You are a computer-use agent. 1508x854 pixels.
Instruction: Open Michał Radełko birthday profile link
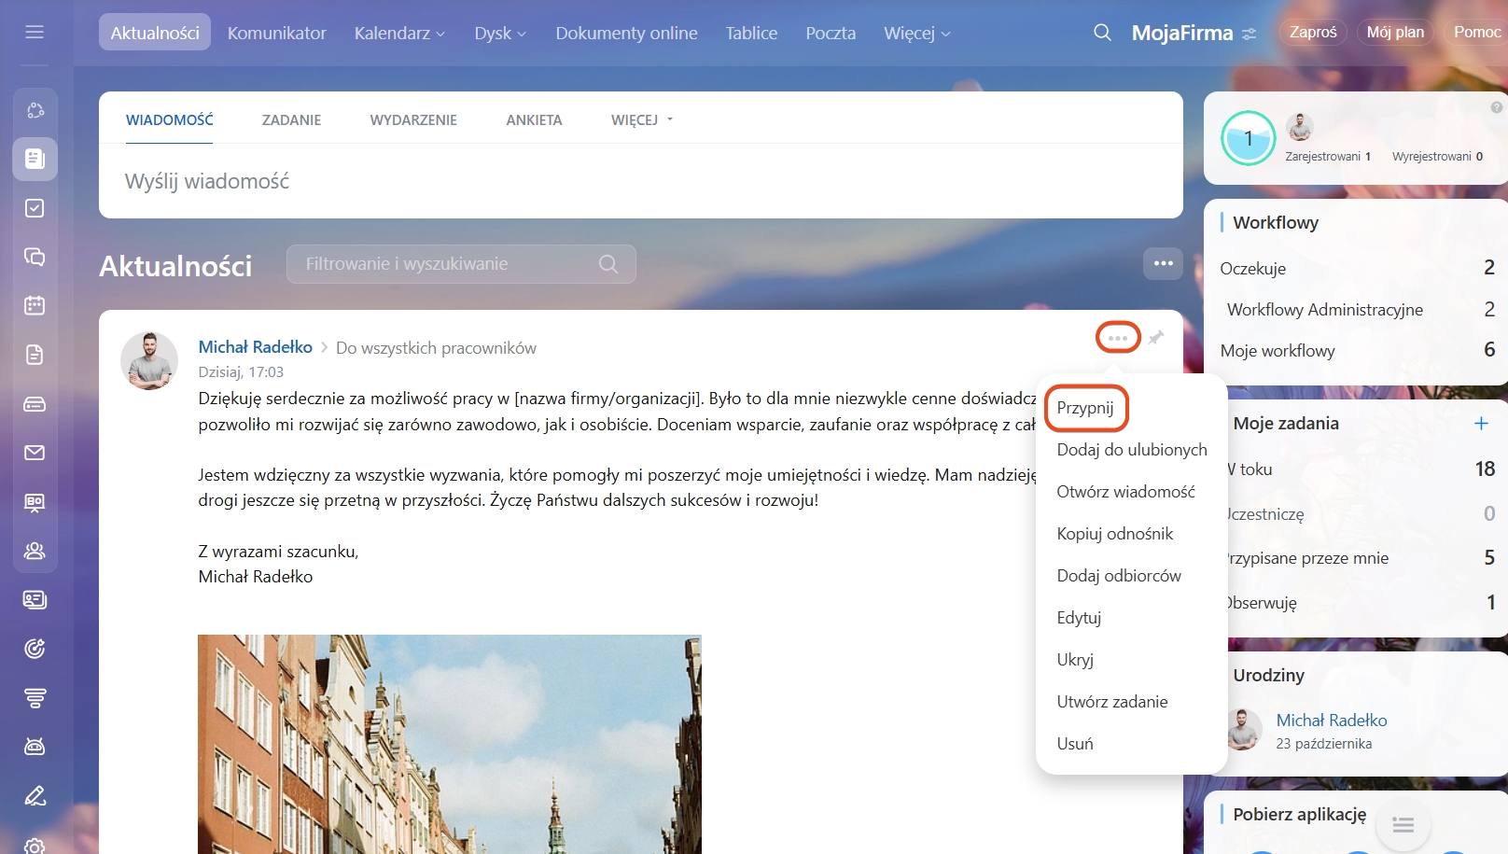1331,721
